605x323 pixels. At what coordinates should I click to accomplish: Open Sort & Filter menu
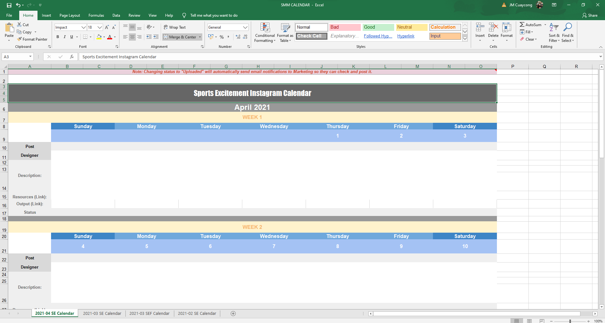pos(554,32)
